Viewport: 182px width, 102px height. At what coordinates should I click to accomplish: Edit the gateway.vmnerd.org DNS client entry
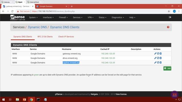coord(155,54)
